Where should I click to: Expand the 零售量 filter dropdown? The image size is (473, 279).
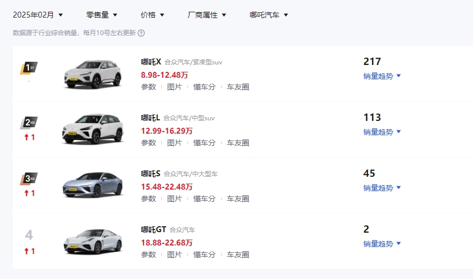[101, 15]
